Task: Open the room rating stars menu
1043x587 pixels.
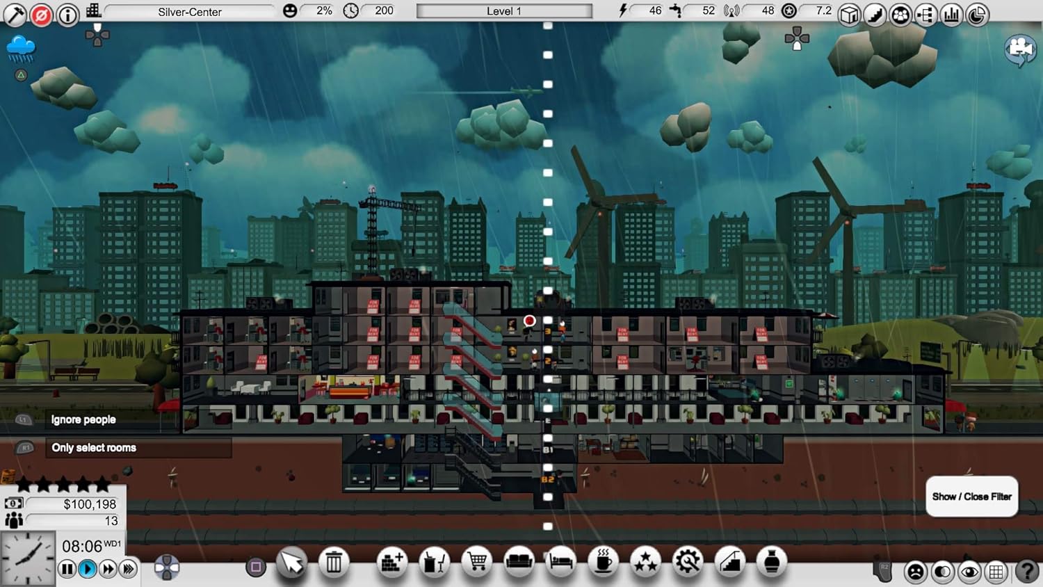Action: 646,562
